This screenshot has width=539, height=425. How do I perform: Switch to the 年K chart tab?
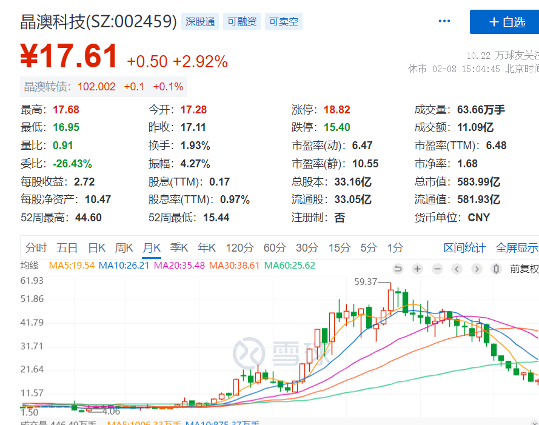(207, 247)
